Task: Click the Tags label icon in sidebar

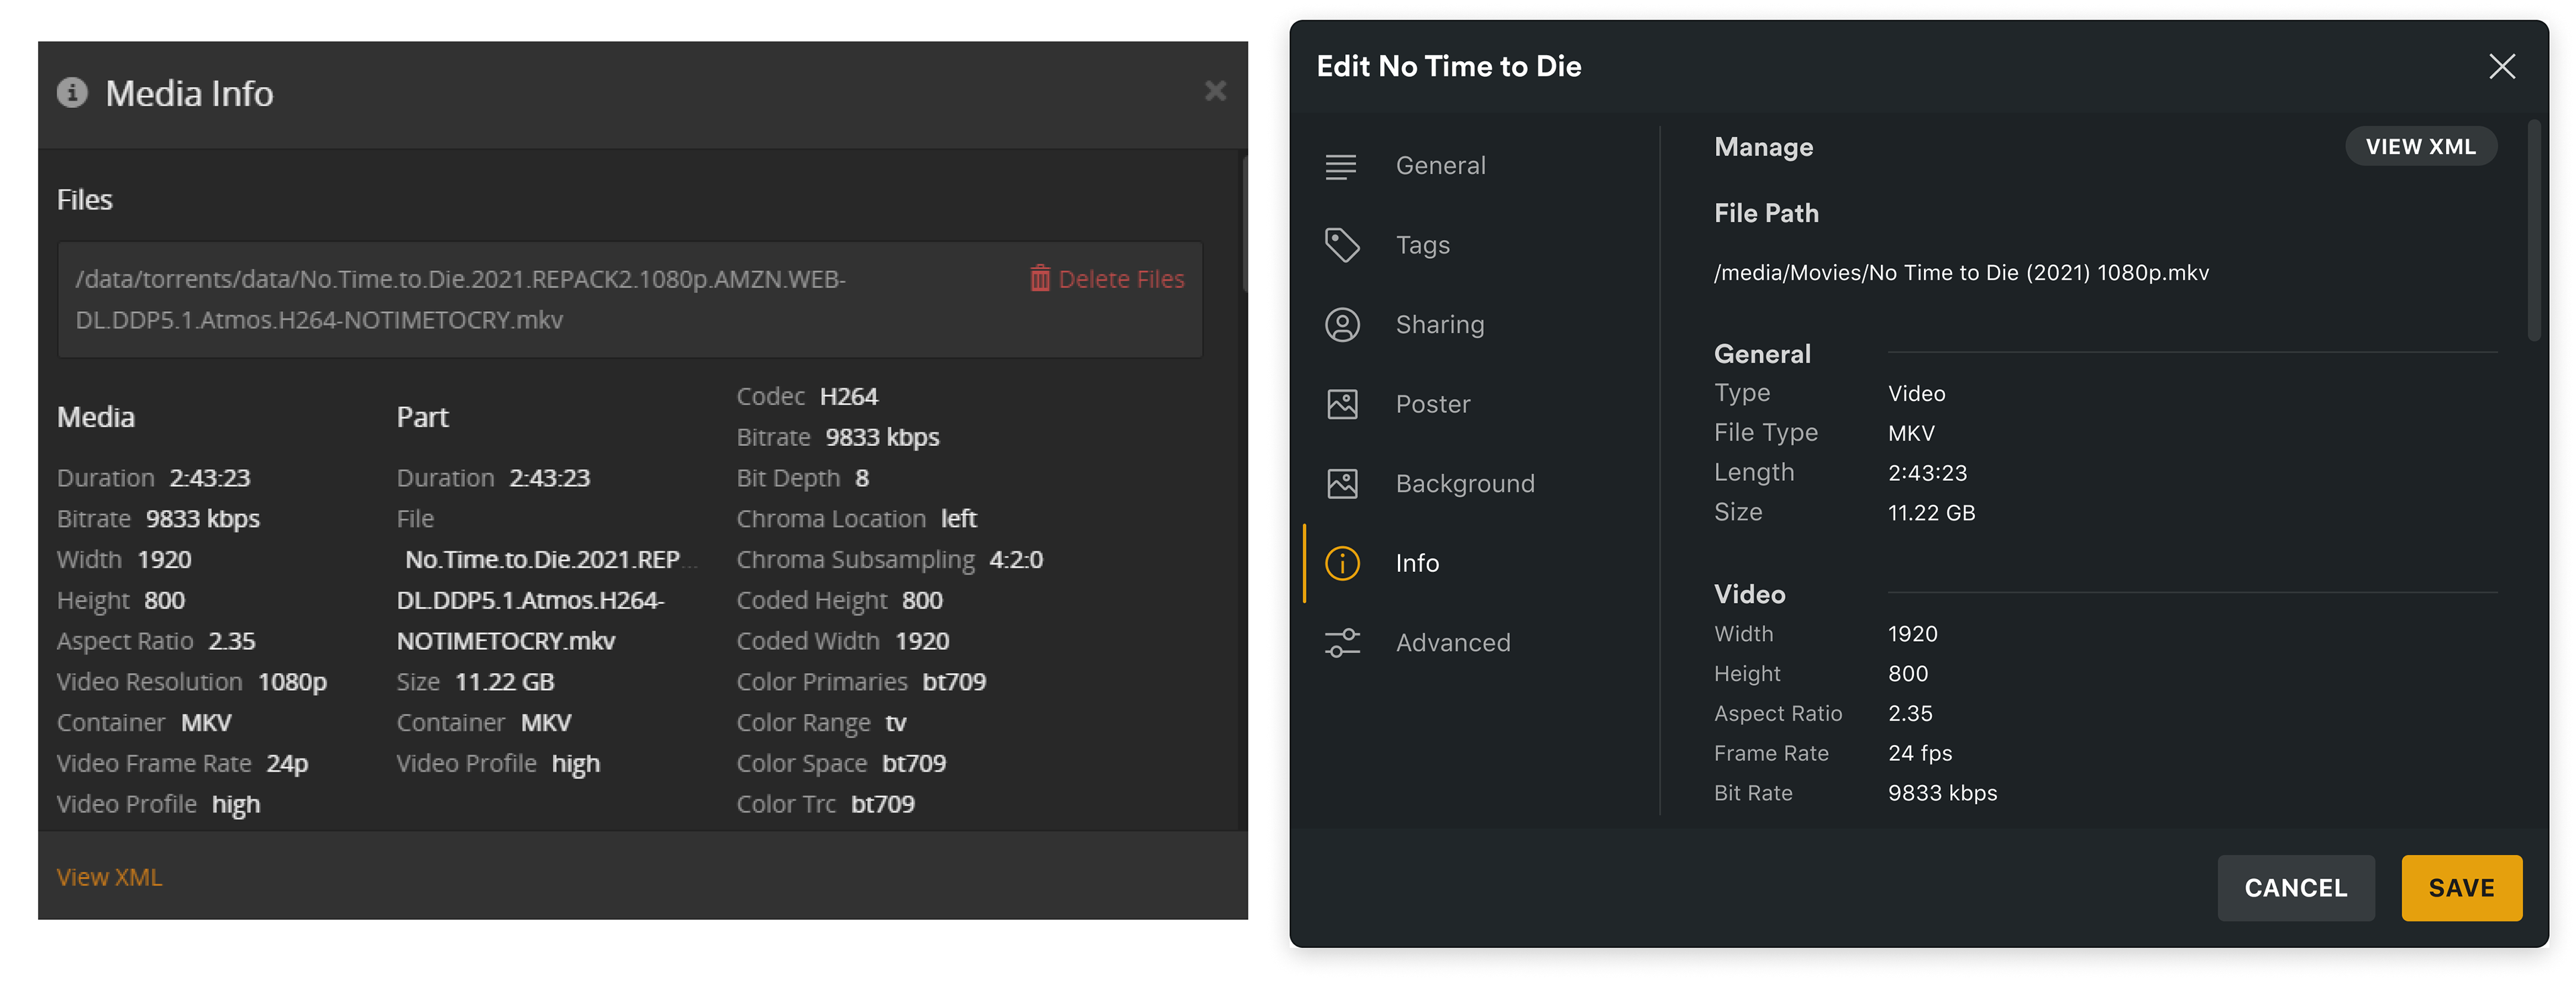Action: click(x=1342, y=244)
